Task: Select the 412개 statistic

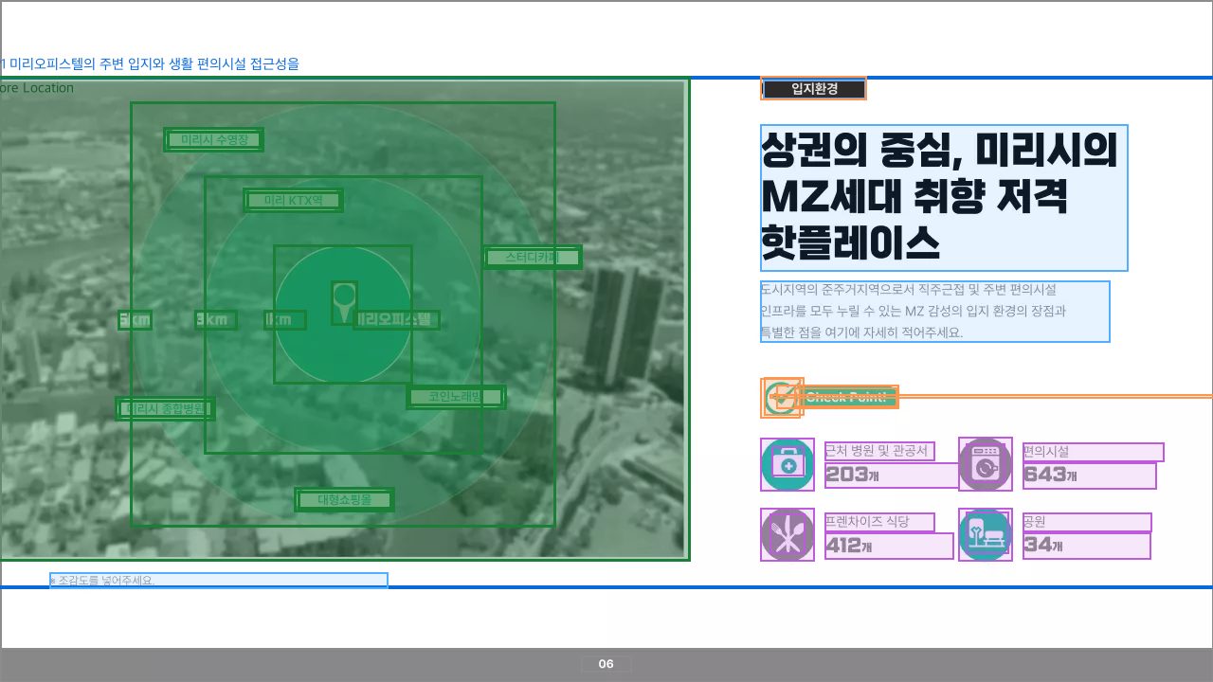Action: 889,547
